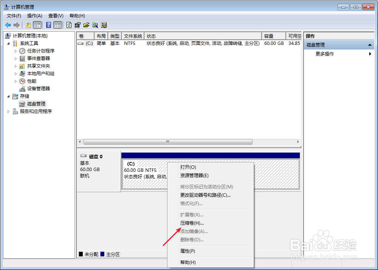Screen dimensions: 378x270
Task: Sort by the 文件系统 column header
Action: click(x=133, y=36)
